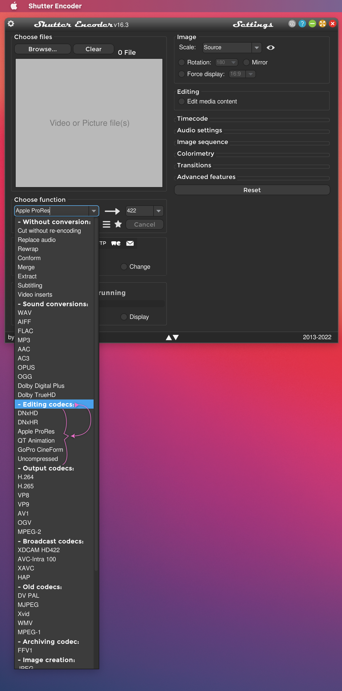Select FLAC sound conversion

pyautogui.click(x=54, y=331)
